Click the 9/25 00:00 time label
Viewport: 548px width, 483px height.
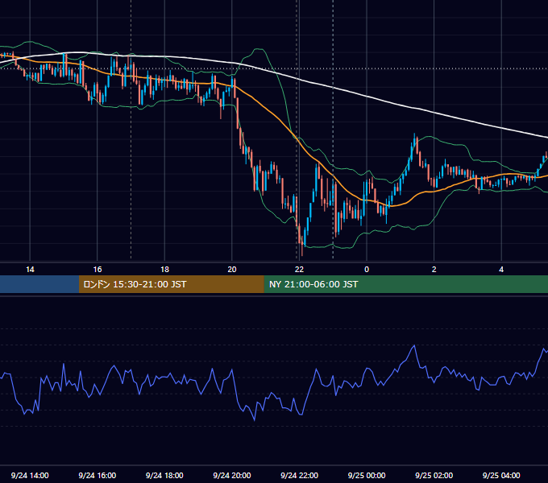(x=367, y=475)
